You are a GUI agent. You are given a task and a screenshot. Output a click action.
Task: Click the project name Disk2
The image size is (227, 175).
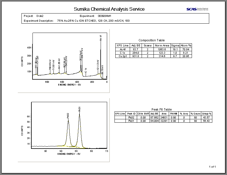coord(40,16)
